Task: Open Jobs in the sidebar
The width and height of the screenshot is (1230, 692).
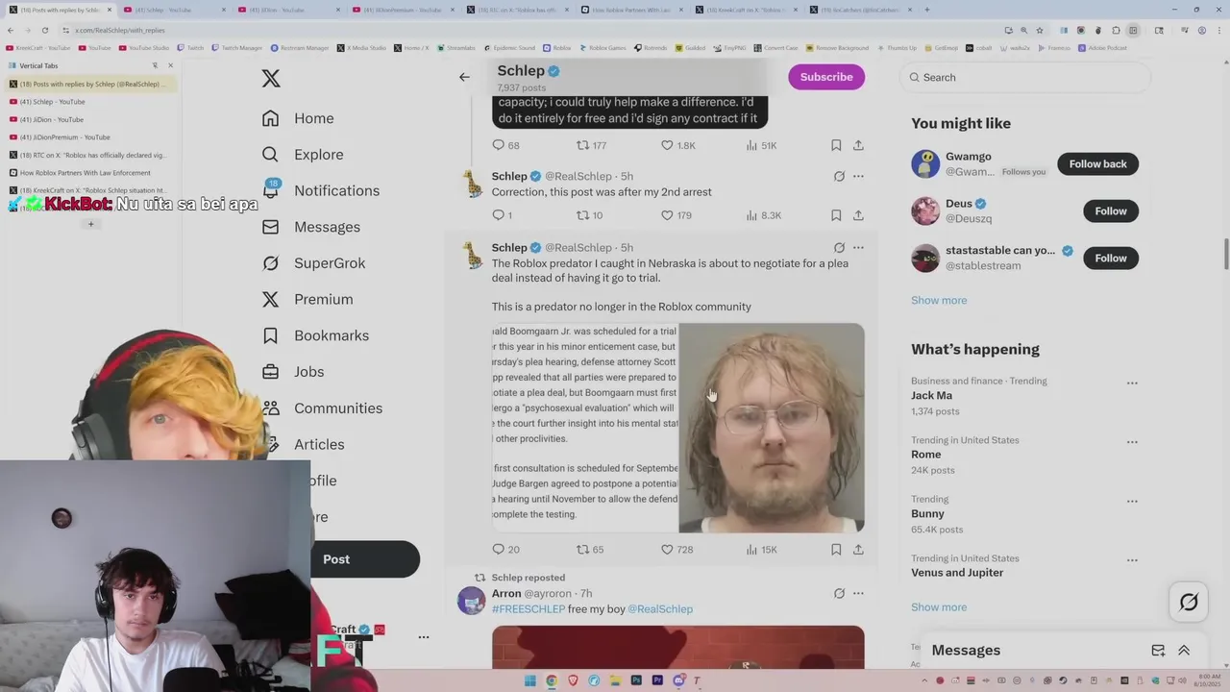Action: tap(293, 371)
